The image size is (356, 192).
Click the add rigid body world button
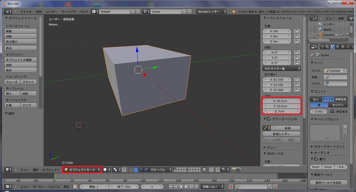(329, 183)
